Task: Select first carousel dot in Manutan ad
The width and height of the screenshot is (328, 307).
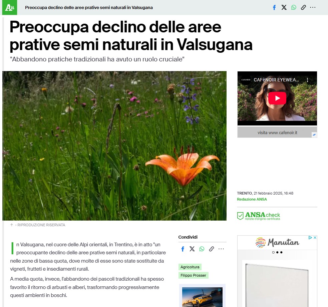Action: [x=273, y=252]
